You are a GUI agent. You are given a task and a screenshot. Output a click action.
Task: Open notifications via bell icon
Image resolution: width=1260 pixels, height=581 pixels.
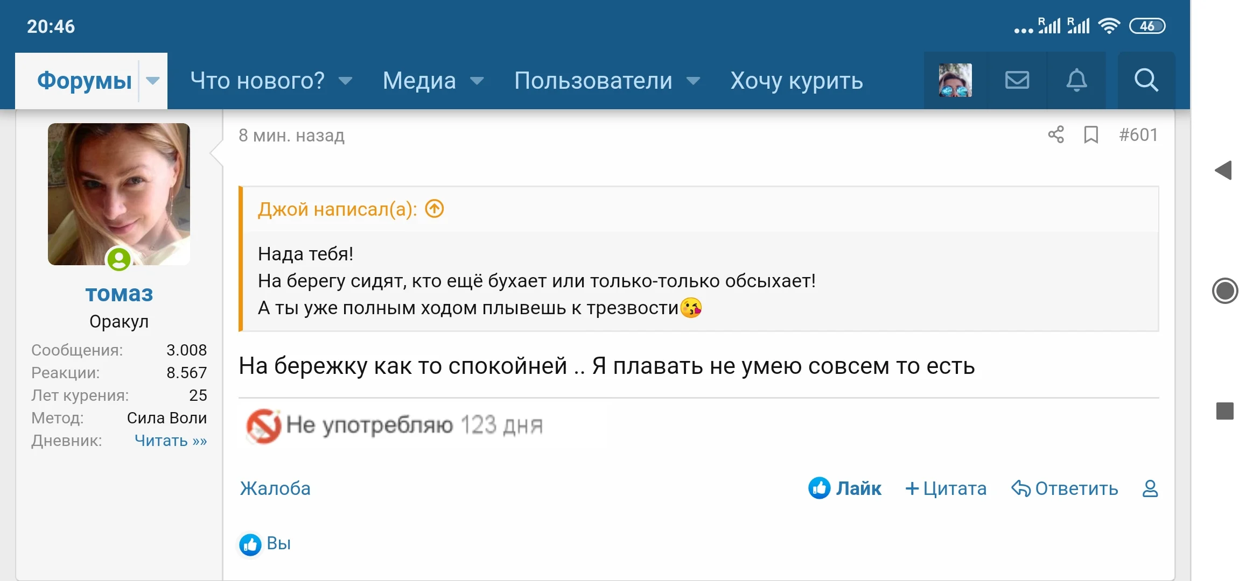(x=1076, y=81)
